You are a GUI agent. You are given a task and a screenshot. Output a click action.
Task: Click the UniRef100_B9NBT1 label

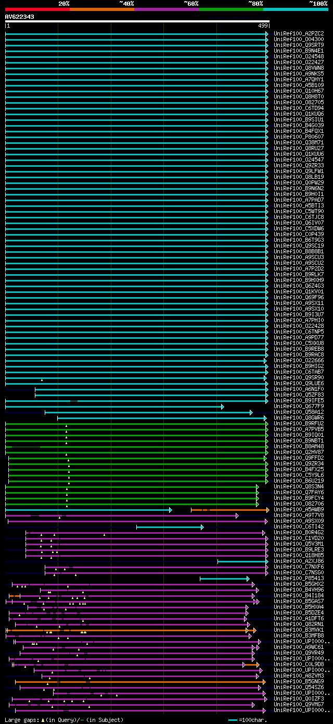coord(299,441)
